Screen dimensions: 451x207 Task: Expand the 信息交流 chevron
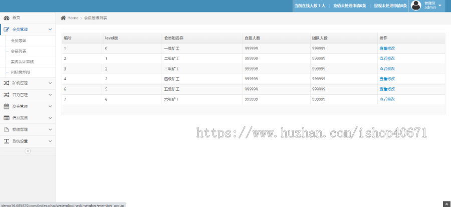(50, 118)
